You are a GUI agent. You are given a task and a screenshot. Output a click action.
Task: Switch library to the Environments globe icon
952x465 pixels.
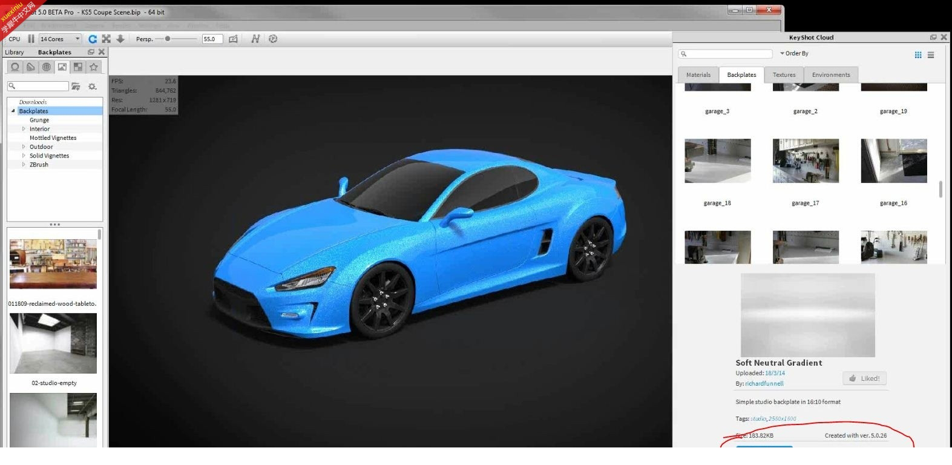47,67
